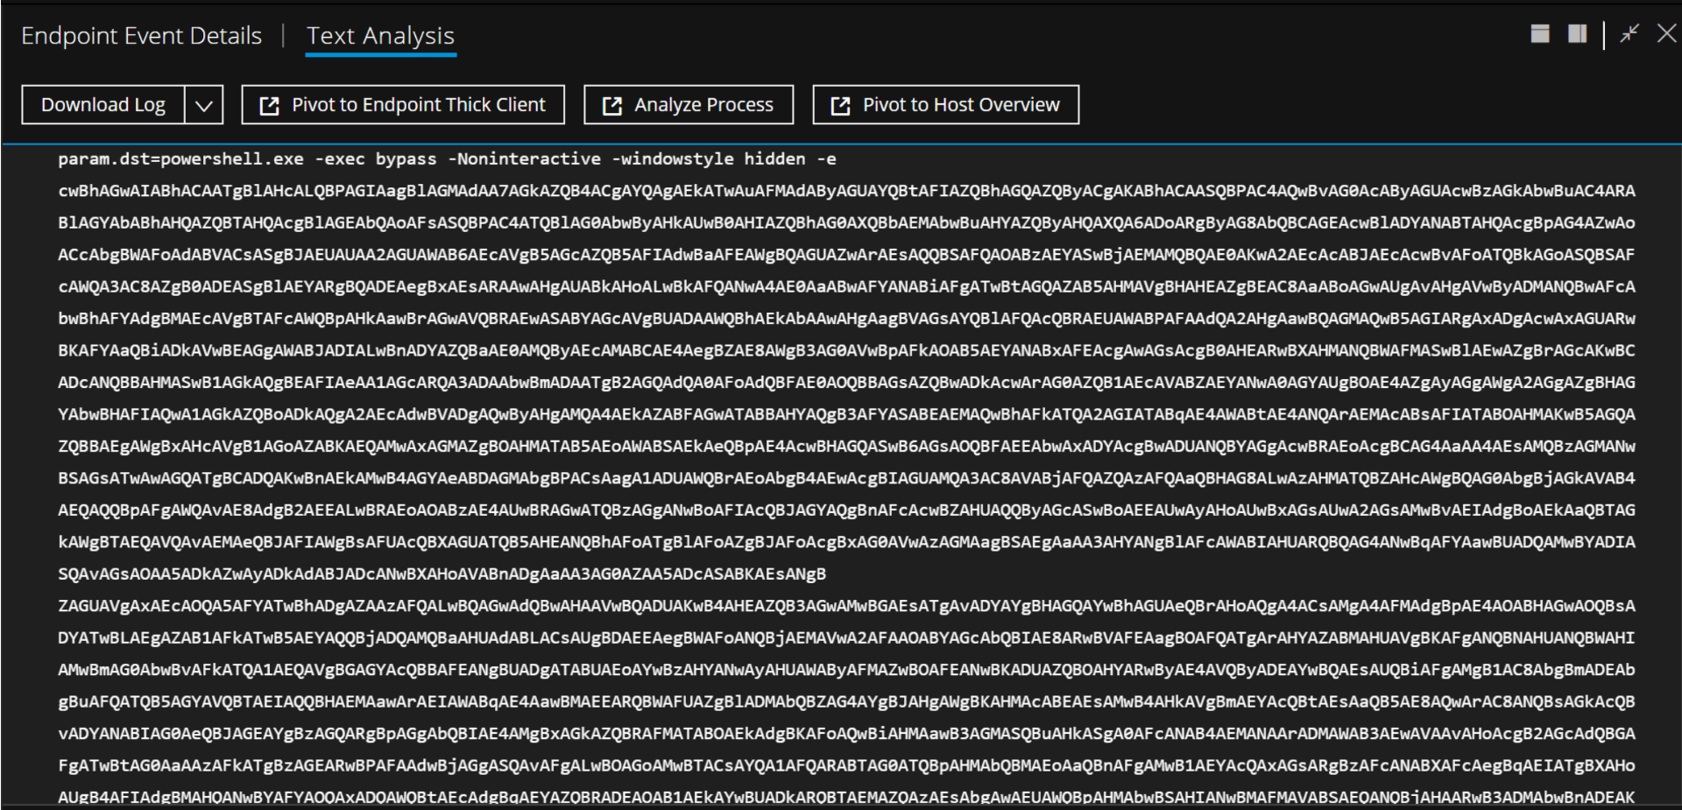
Task: Open Analyze Process
Action: click(x=689, y=105)
